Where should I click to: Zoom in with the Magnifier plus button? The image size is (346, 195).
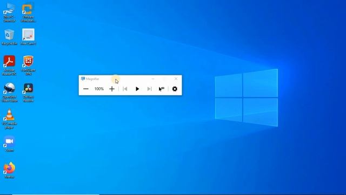112,89
